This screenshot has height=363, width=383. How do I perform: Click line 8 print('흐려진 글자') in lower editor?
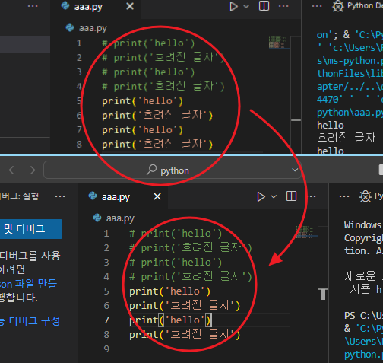click(185, 334)
